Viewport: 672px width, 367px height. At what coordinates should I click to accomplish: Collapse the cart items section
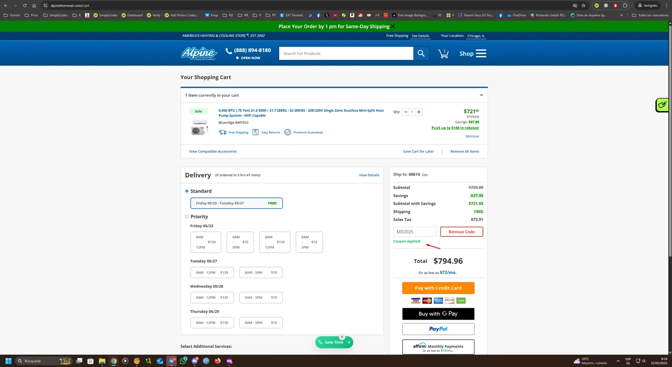pyautogui.click(x=481, y=95)
